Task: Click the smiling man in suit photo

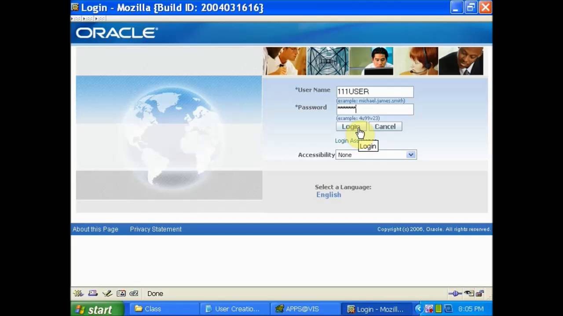Action: (x=461, y=61)
